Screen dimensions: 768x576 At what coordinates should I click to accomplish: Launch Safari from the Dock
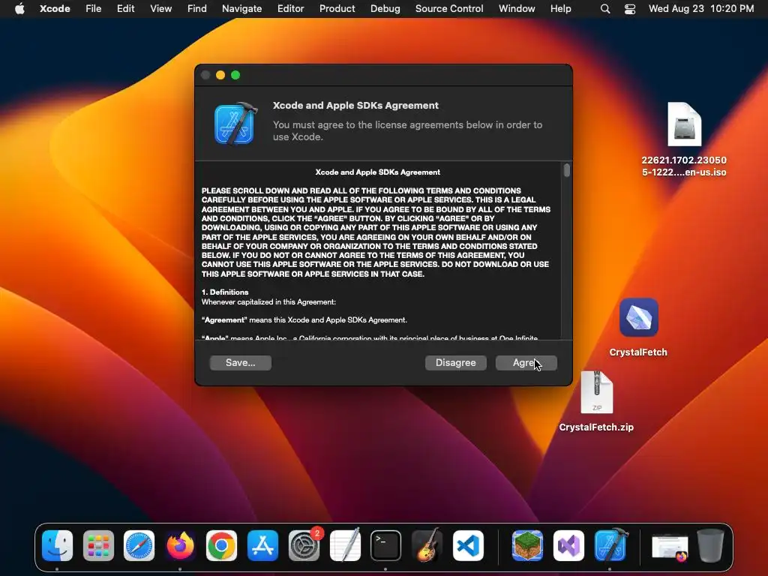tap(139, 545)
